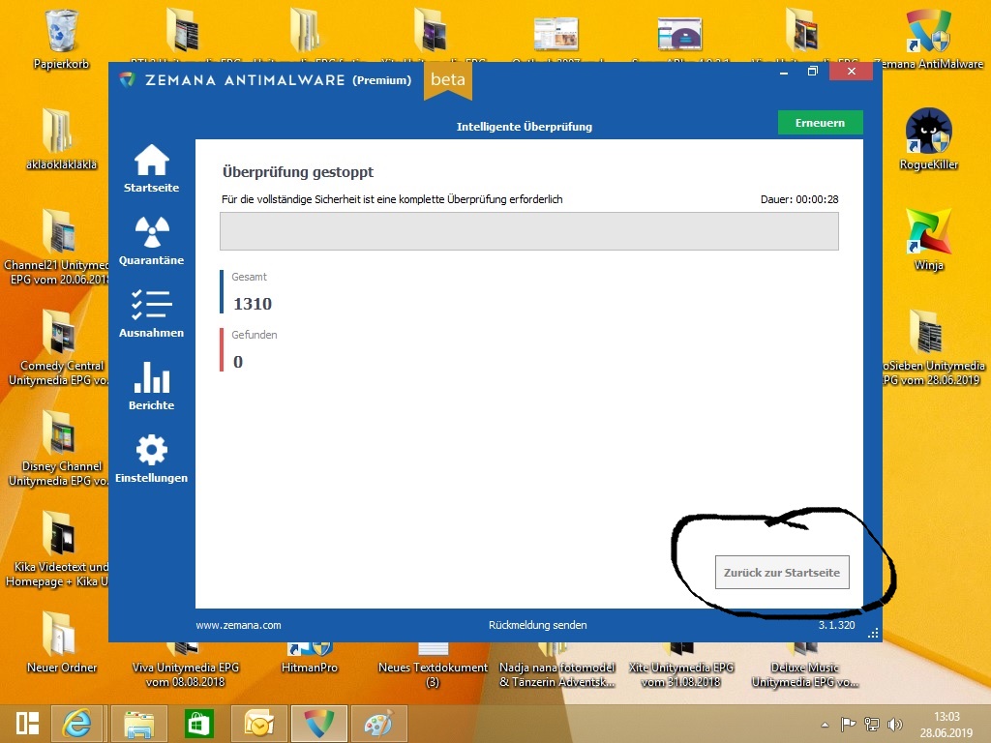Open the clock showing 13:03

click(946, 725)
